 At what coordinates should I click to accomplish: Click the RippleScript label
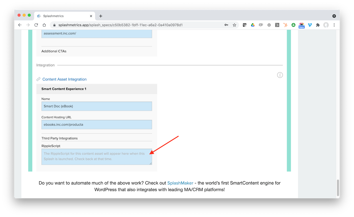pos(51,146)
